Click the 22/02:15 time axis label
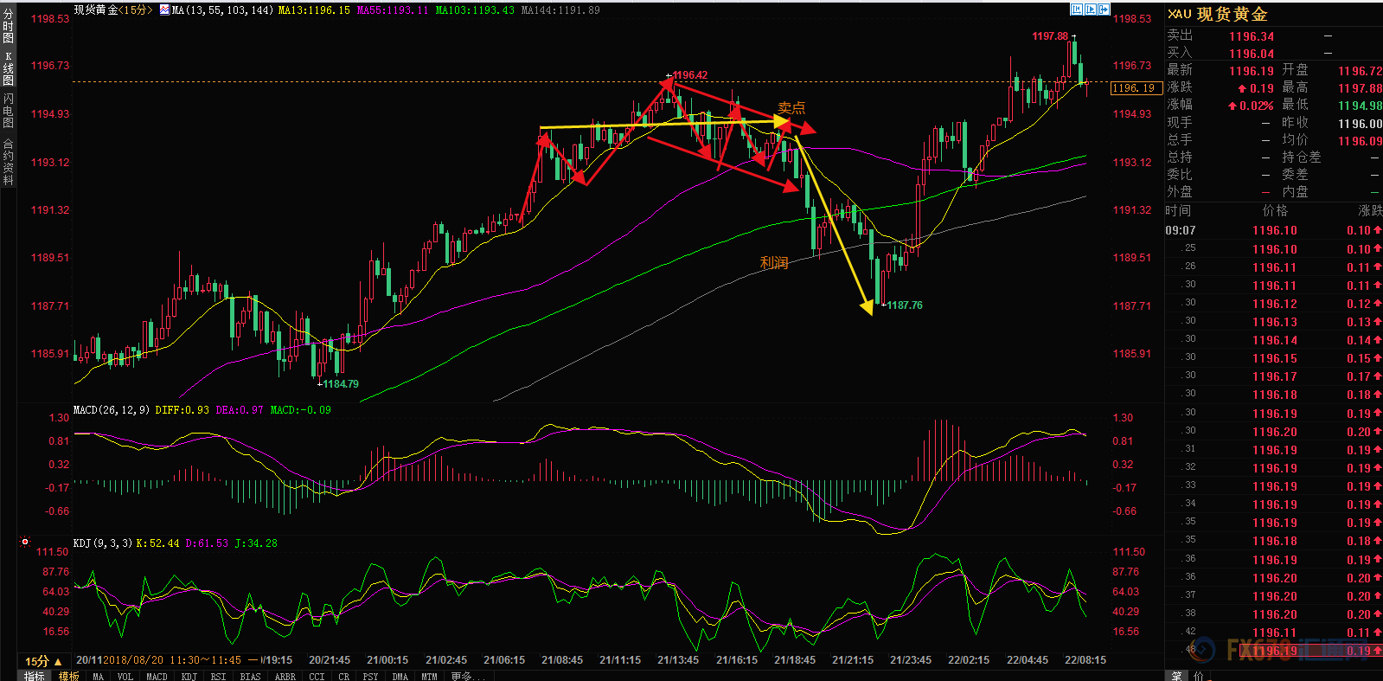The width and height of the screenshot is (1383, 681). 969,660
